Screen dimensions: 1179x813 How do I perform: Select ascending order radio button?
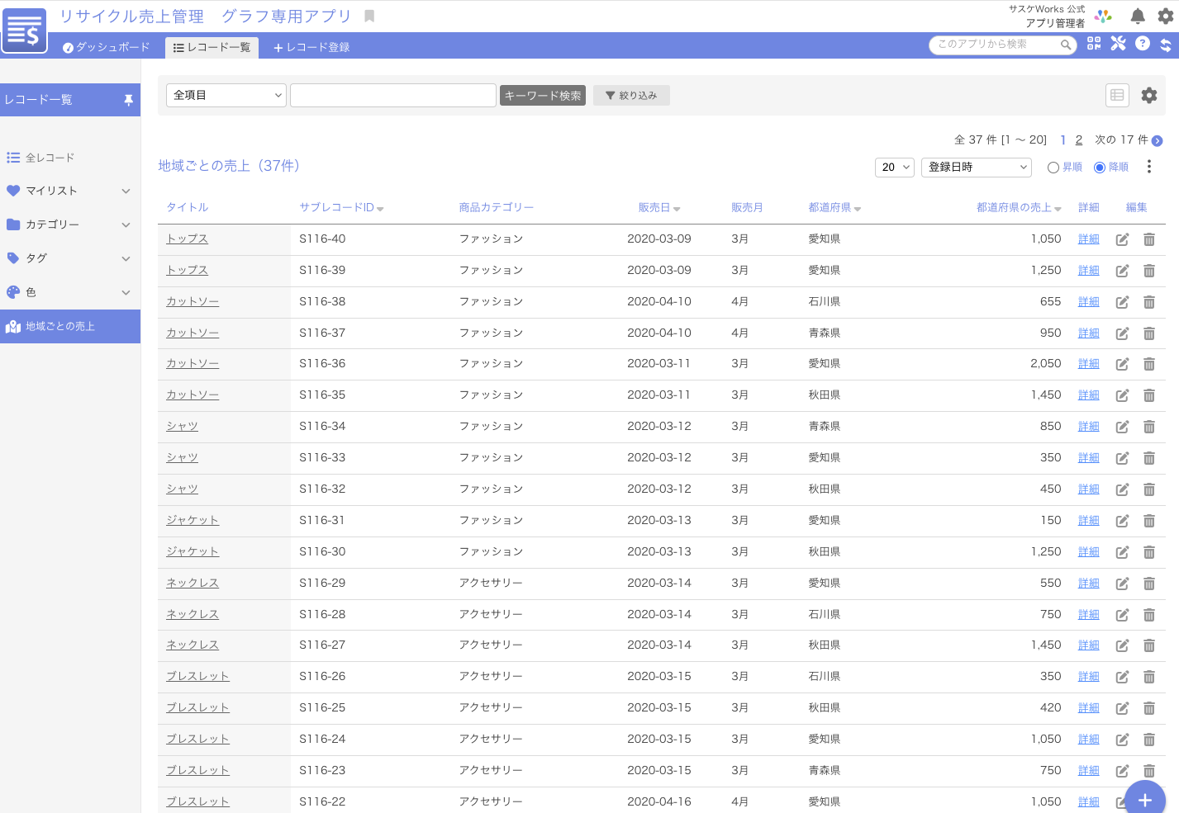coord(1053,168)
